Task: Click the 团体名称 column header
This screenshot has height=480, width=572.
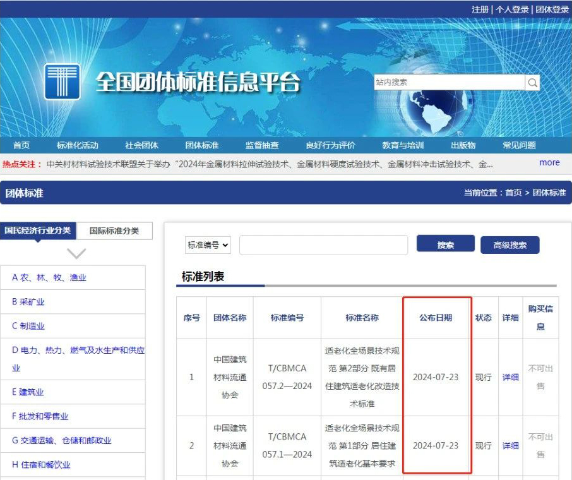Action: click(230, 318)
